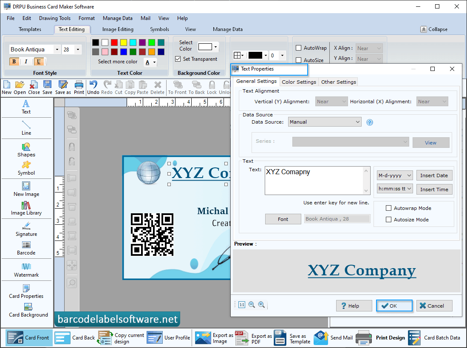467x348 pixels.
Task: Click the Bold font style button
Action: (14, 62)
